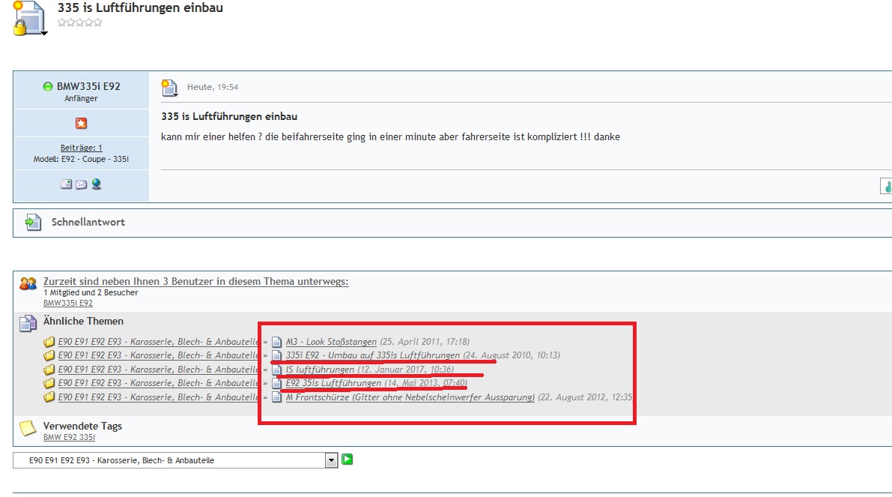Send email via the envelope icon
The height and width of the screenshot is (497, 892).
tap(82, 184)
